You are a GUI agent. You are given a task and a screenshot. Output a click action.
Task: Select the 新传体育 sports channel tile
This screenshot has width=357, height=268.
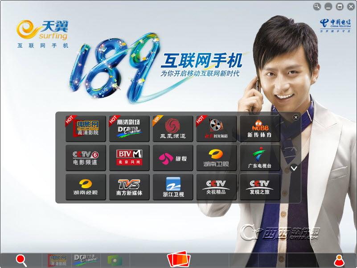coord(260,128)
